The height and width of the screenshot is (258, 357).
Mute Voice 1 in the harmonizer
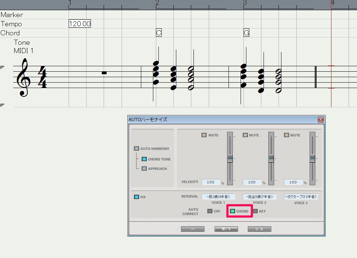(x=204, y=135)
